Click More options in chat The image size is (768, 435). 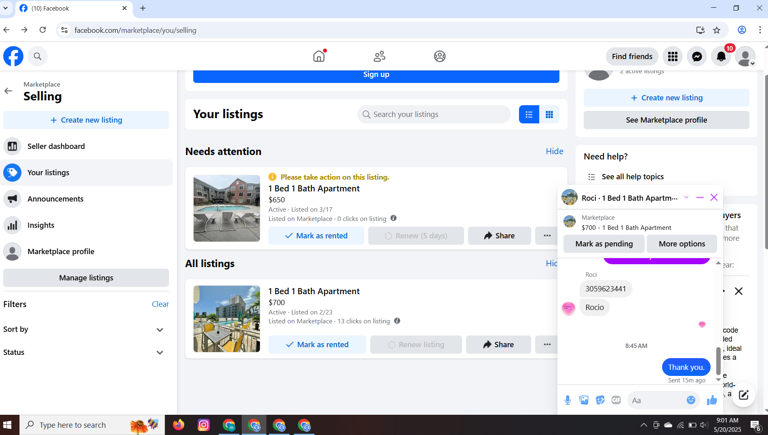click(x=682, y=244)
